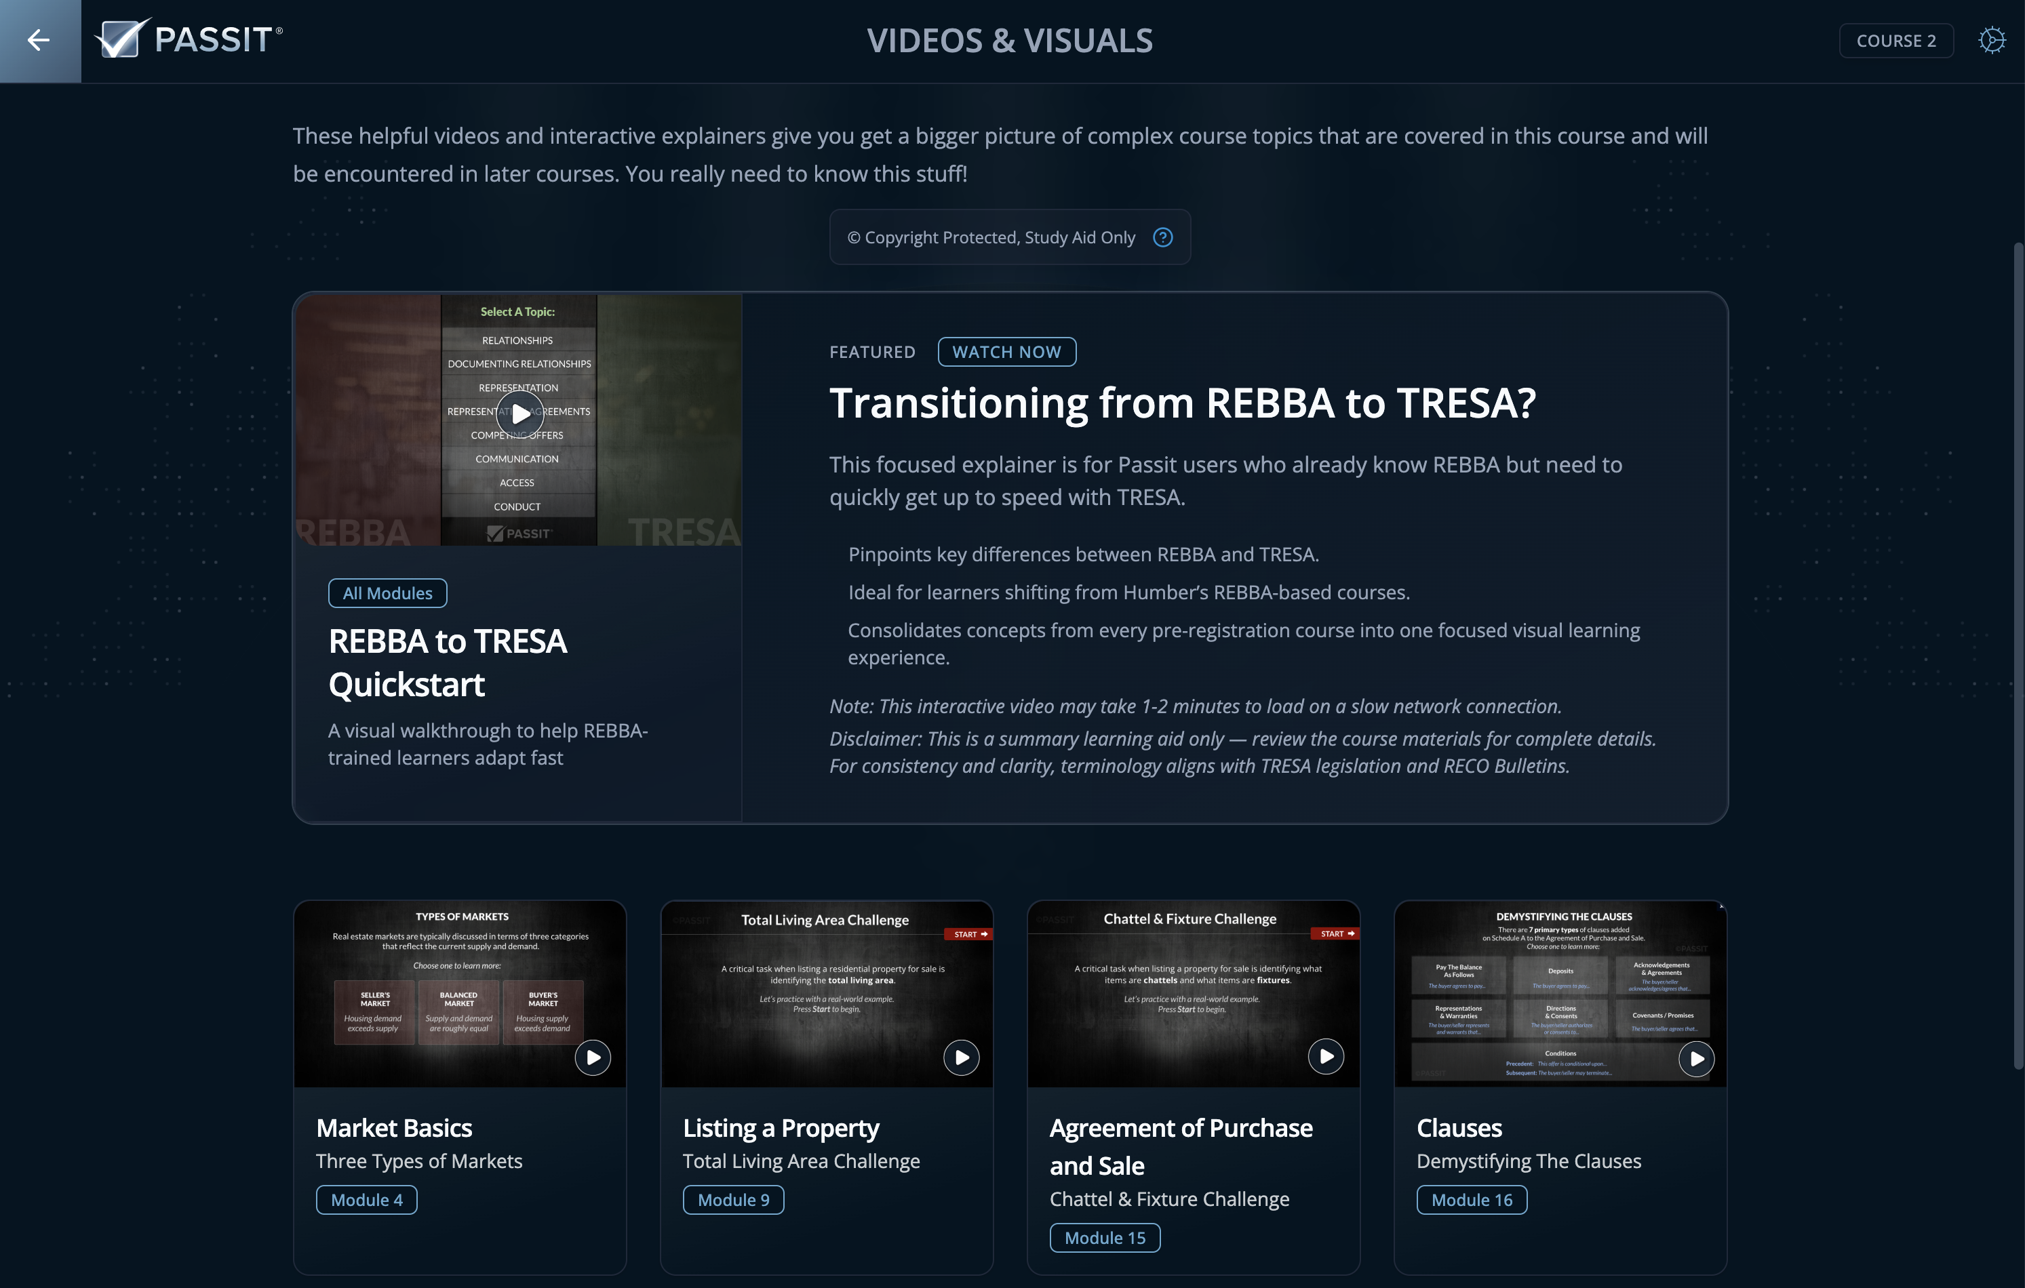Screen dimensions: 2025x1288
Task: Click the Module 9 tag
Action: 733,1200
